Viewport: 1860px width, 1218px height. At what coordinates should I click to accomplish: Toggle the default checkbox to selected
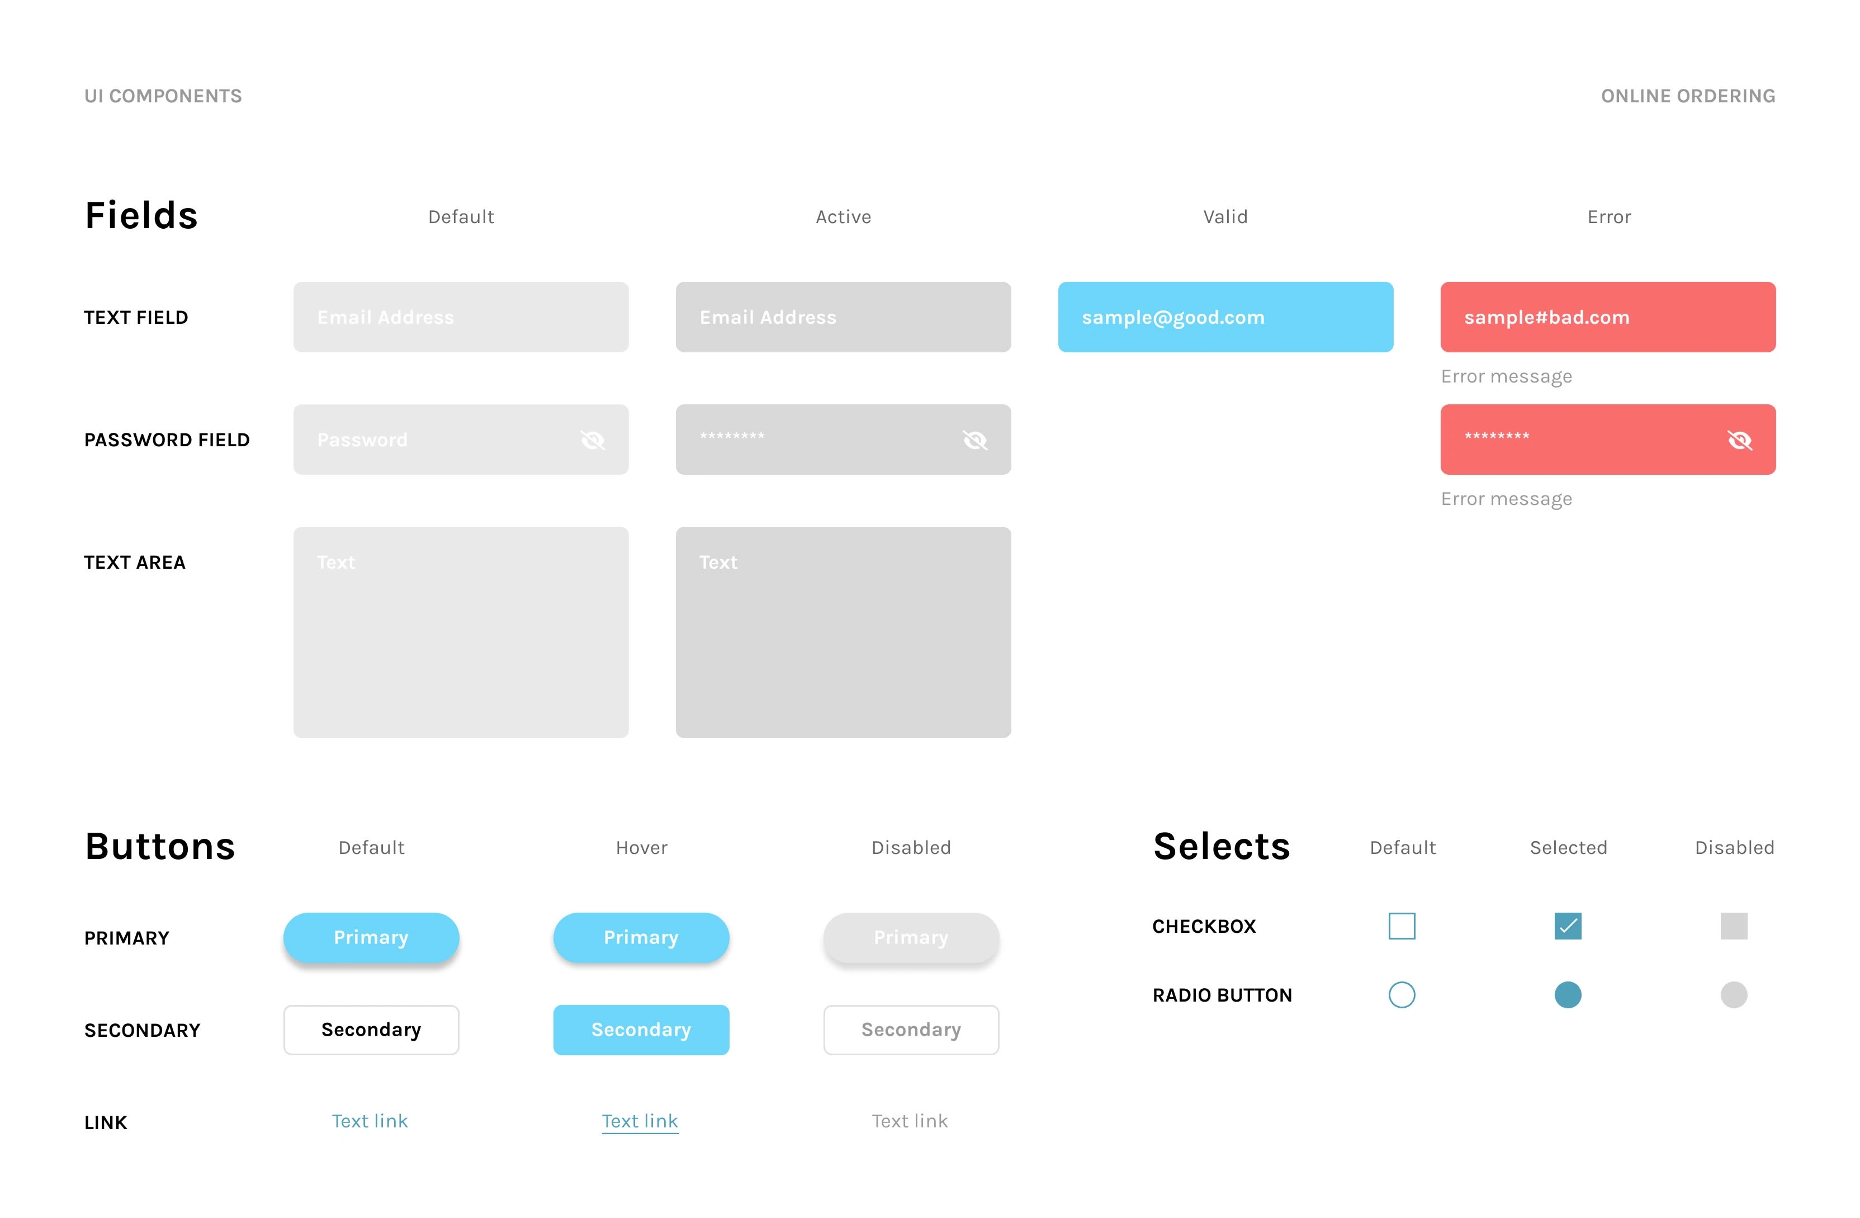tap(1402, 926)
